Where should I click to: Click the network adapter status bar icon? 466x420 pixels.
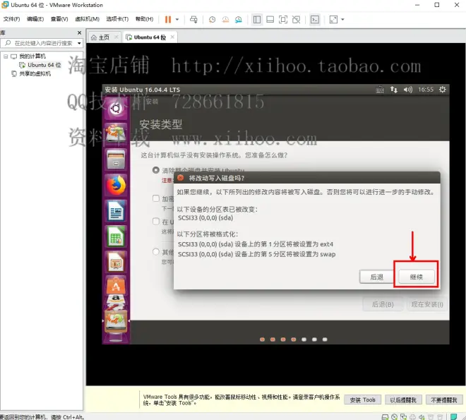pos(404,417)
